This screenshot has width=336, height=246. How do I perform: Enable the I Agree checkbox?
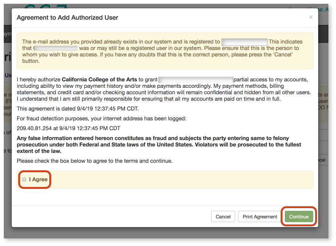(x=24, y=180)
